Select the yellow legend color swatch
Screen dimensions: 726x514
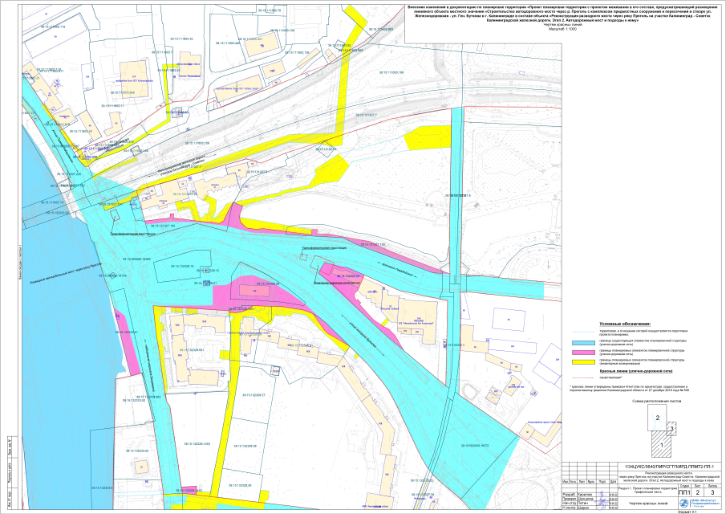[583, 361]
